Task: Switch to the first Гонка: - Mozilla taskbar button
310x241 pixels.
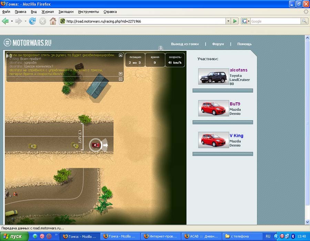Action: pos(80,236)
